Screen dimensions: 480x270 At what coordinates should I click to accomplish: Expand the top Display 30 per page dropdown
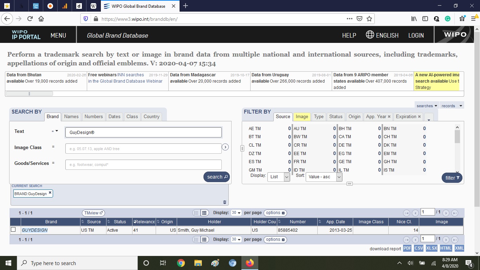pos(236,213)
